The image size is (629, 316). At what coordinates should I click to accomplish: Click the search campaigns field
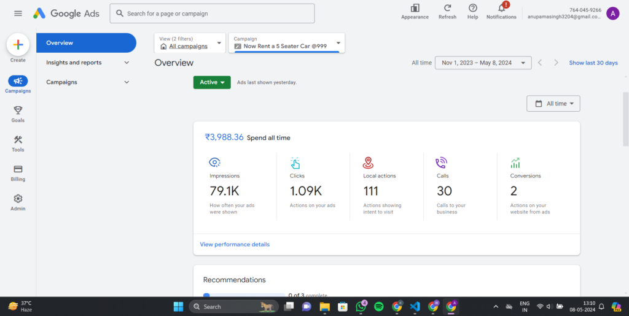click(x=212, y=13)
